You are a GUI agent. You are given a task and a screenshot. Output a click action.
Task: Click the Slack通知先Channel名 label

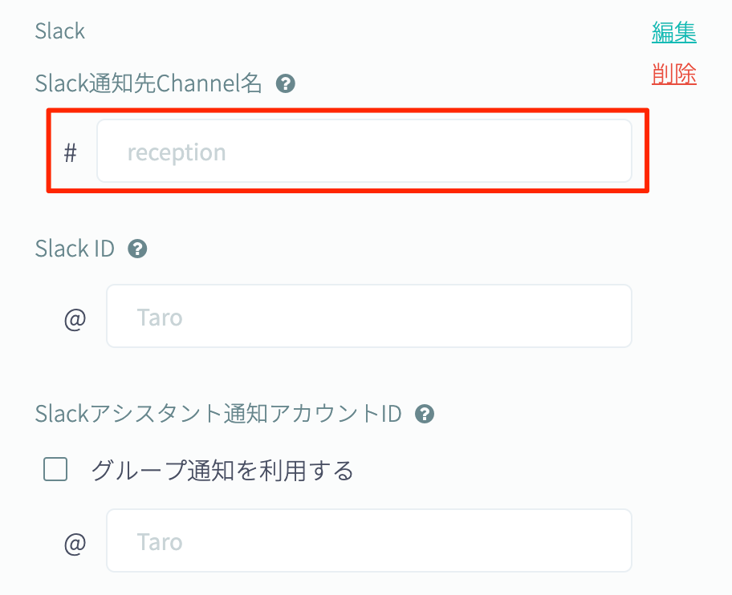[148, 83]
